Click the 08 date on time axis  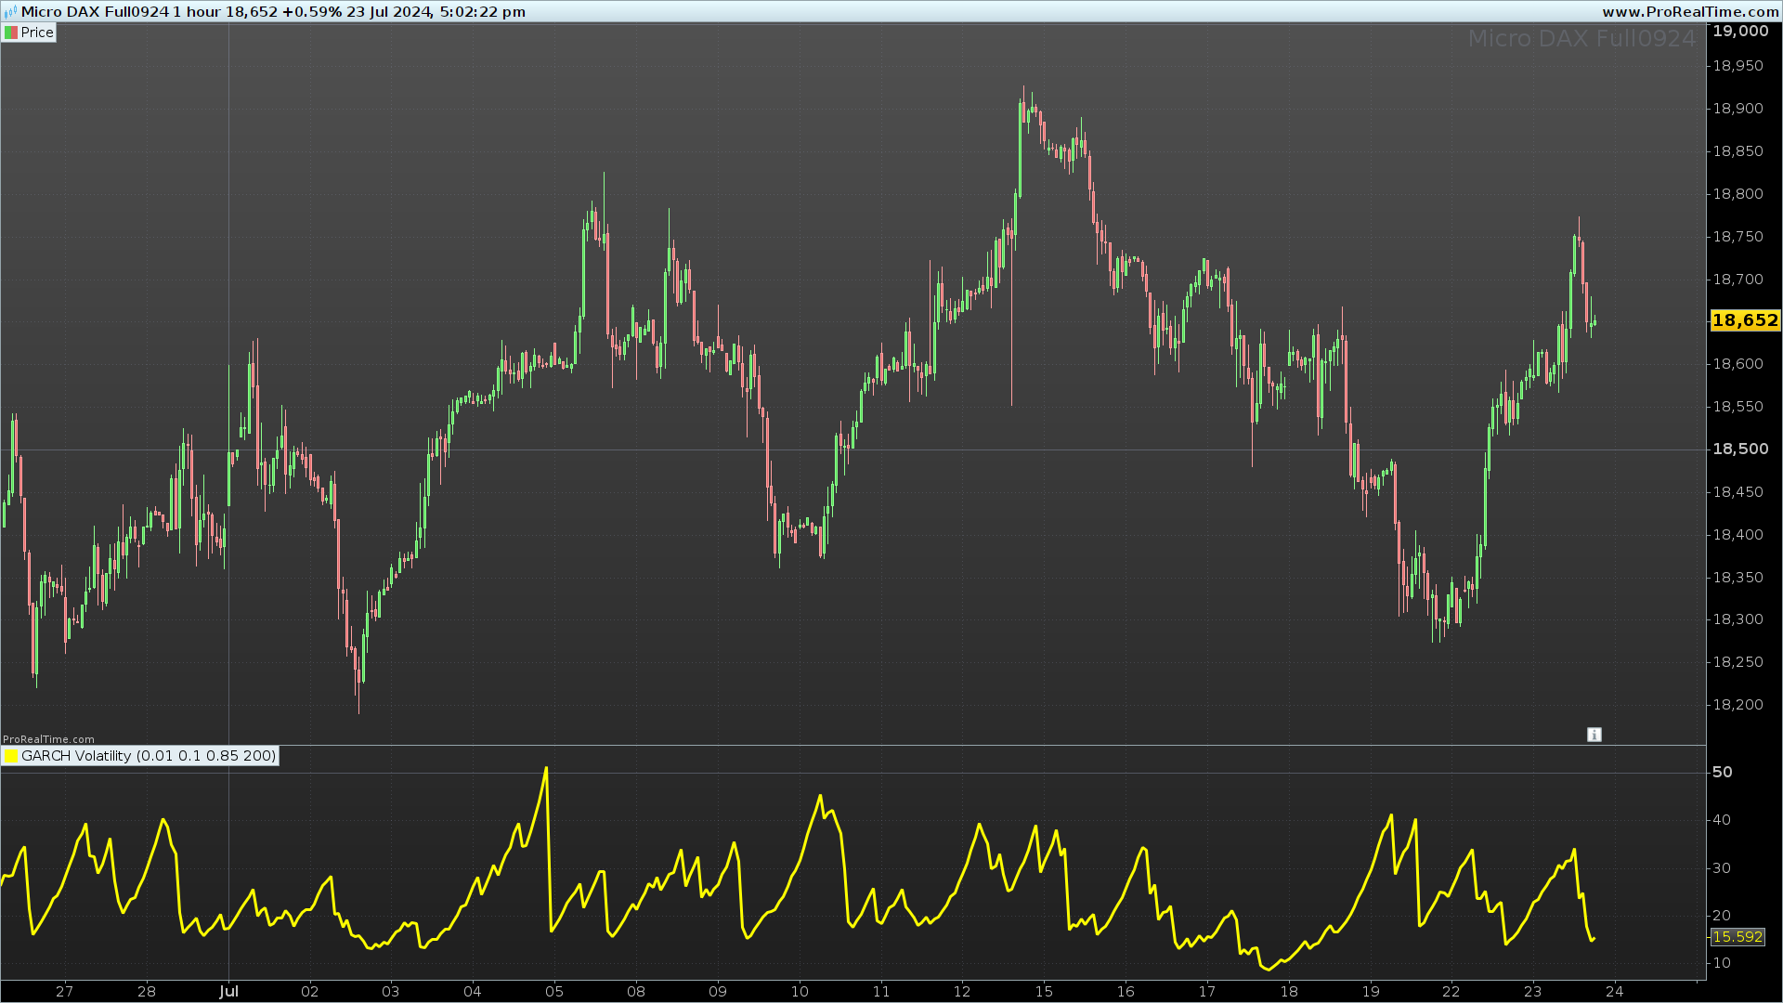636,991
